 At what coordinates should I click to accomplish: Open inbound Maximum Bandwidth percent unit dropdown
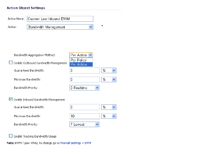click(109, 116)
